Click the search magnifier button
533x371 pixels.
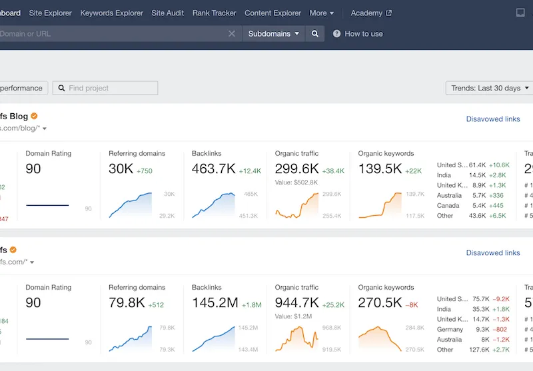pos(315,33)
